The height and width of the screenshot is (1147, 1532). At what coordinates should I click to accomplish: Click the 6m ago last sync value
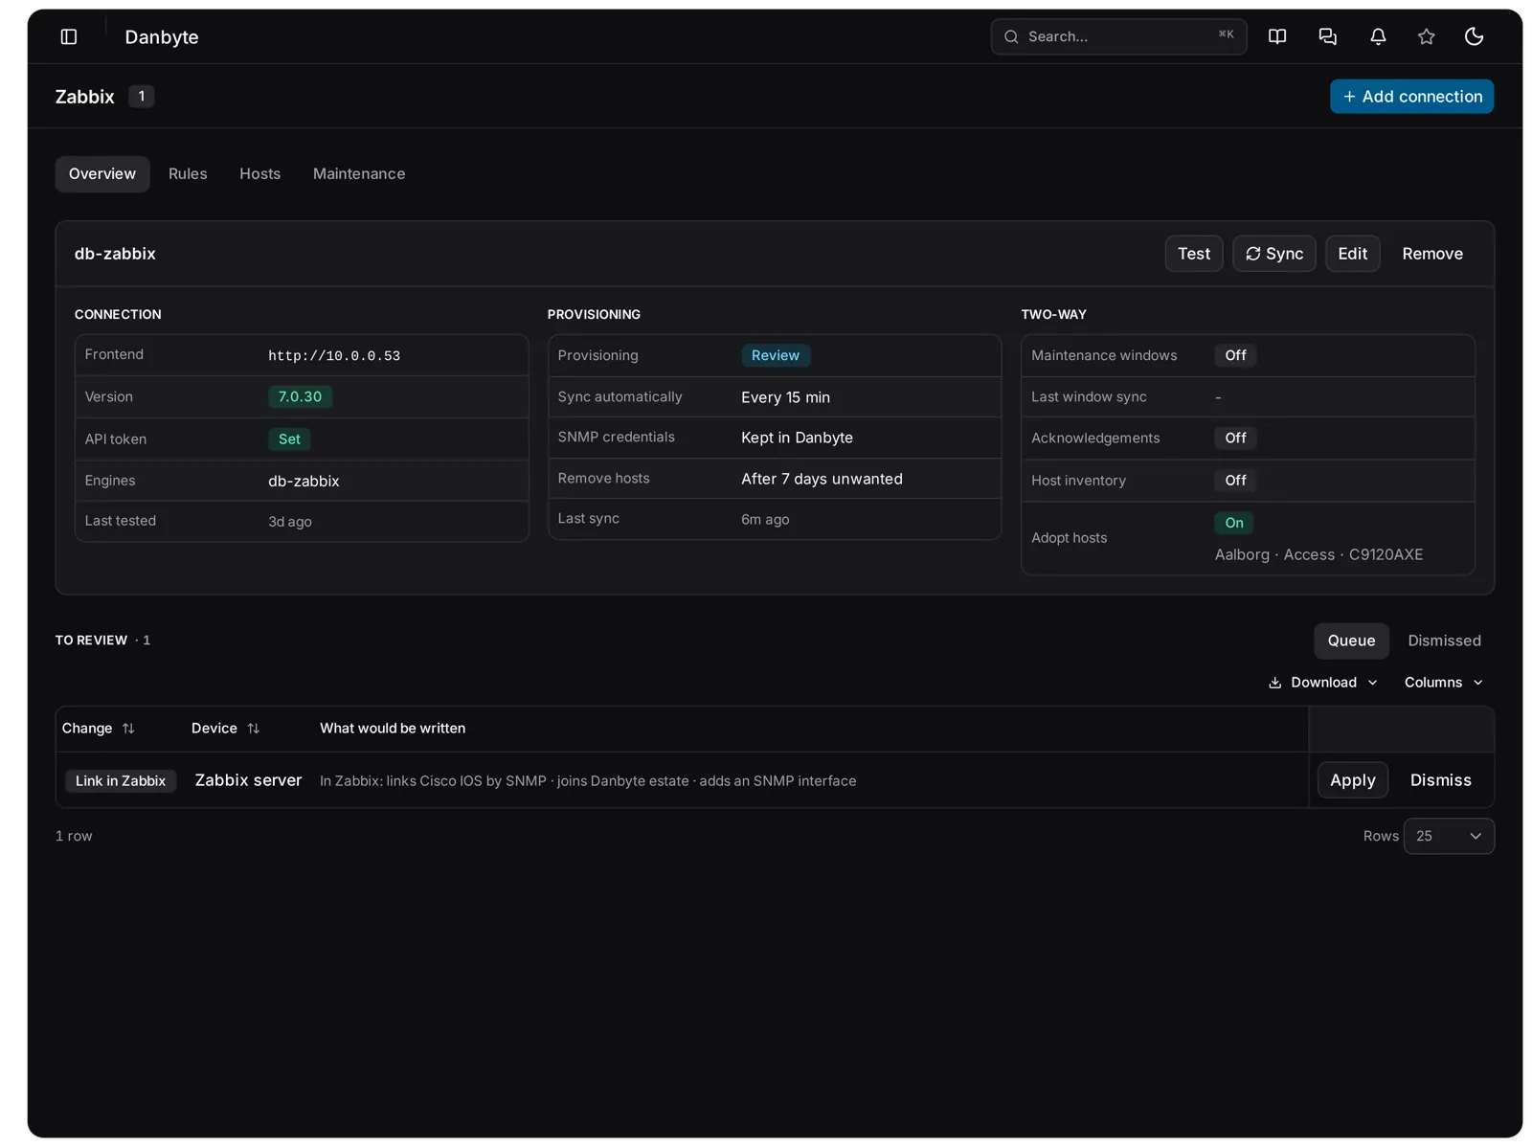[765, 520]
